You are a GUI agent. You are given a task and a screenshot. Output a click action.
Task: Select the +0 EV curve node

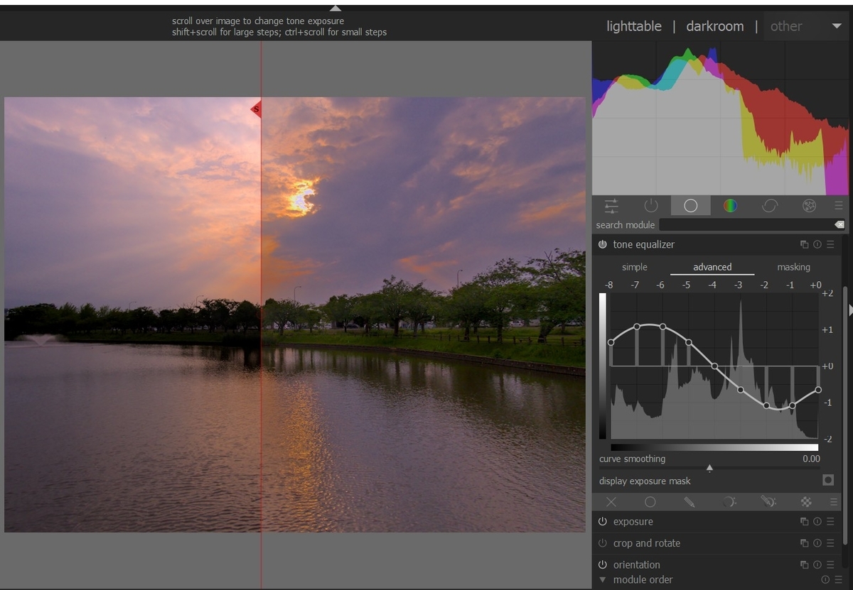[x=818, y=390]
